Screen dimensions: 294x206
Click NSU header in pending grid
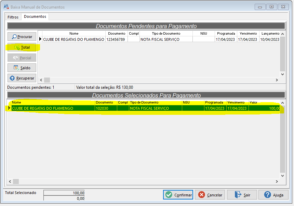point(204,34)
